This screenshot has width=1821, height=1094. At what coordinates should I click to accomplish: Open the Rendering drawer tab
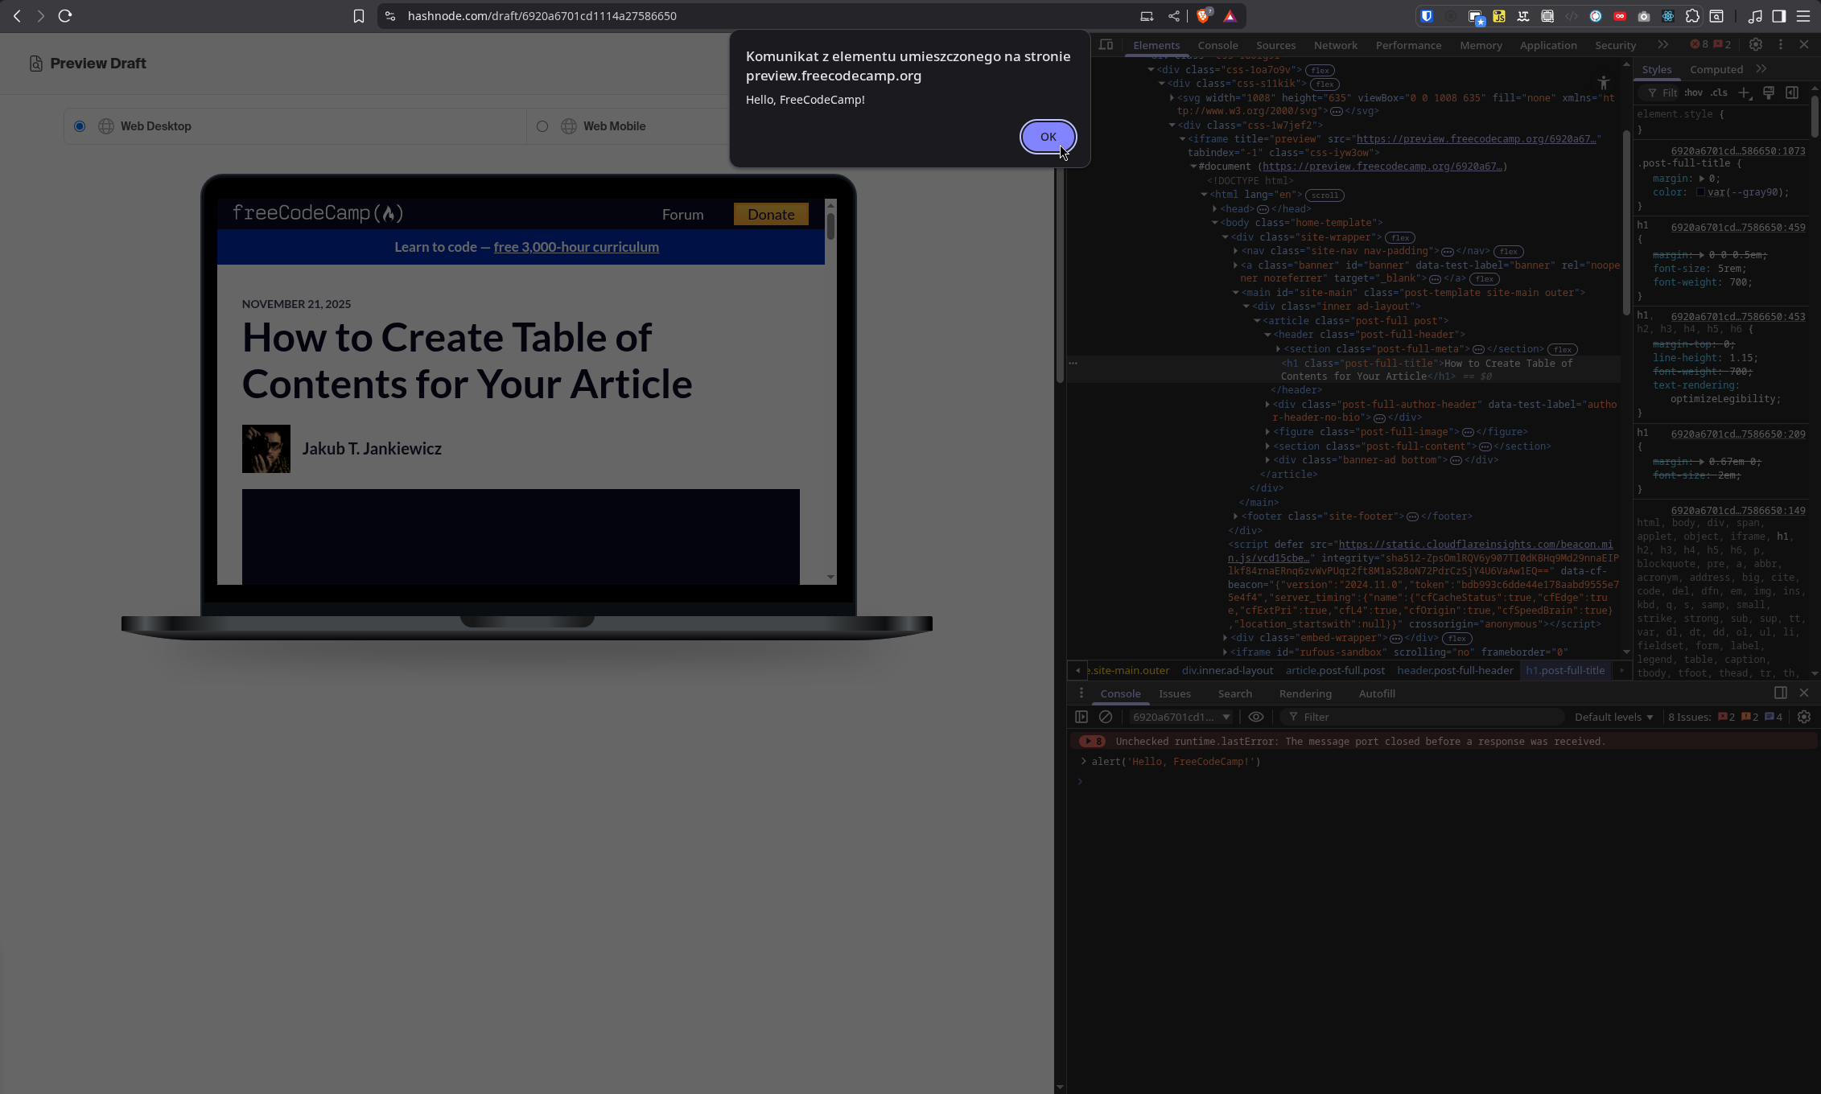tap(1305, 693)
